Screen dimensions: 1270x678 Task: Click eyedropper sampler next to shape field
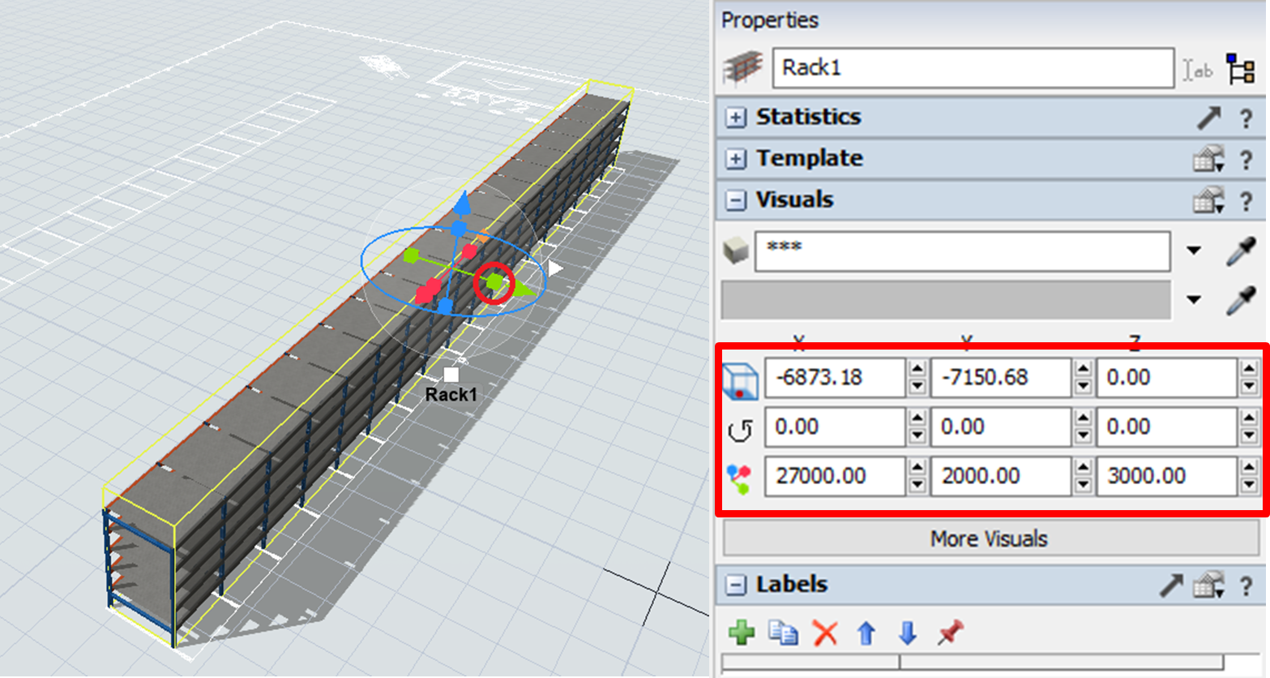(x=1240, y=251)
